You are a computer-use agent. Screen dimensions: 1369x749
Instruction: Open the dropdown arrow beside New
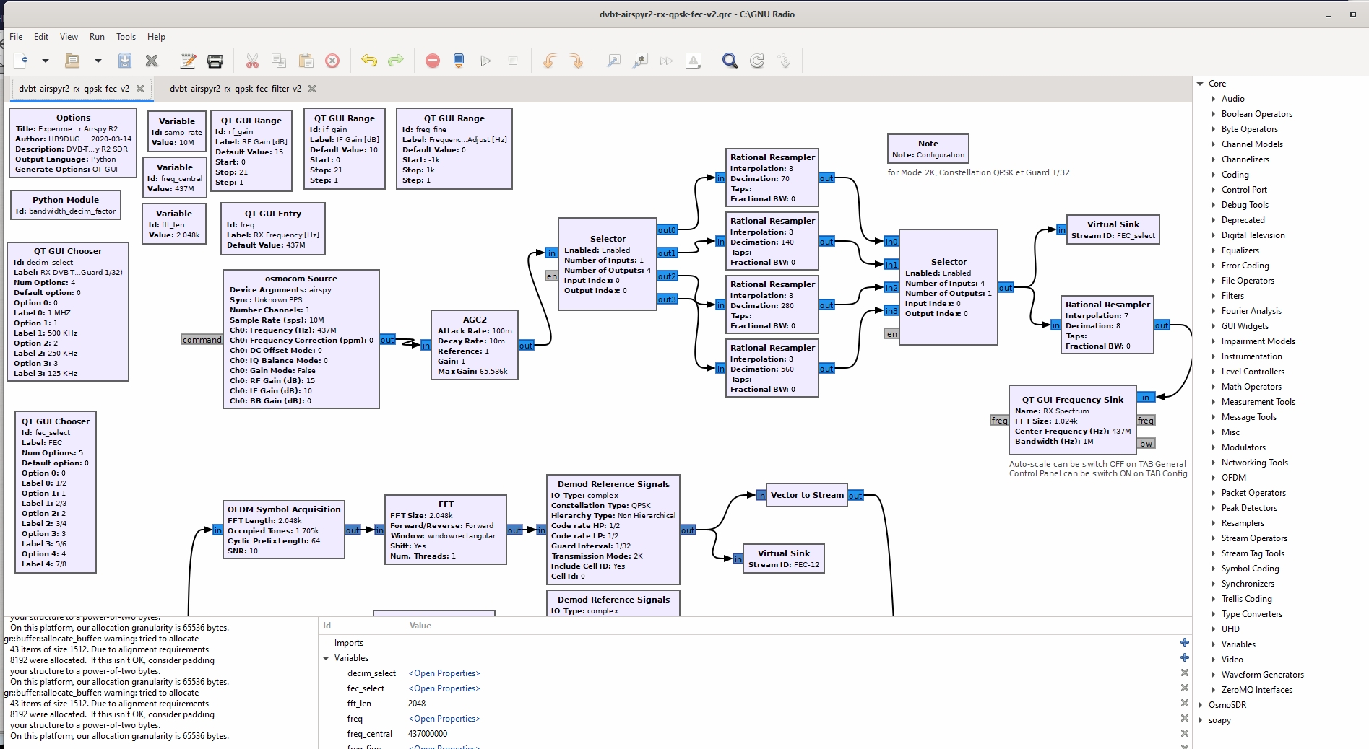[x=45, y=61]
